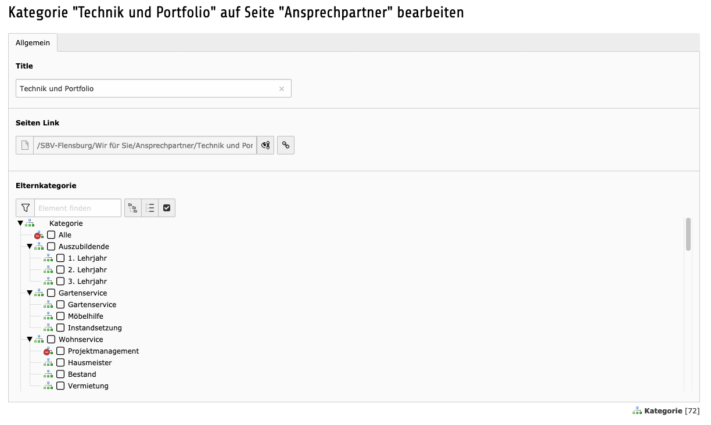The width and height of the screenshot is (711, 425).
Task: Collapse the Auszubildende tree node
Action: tap(30, 247)
